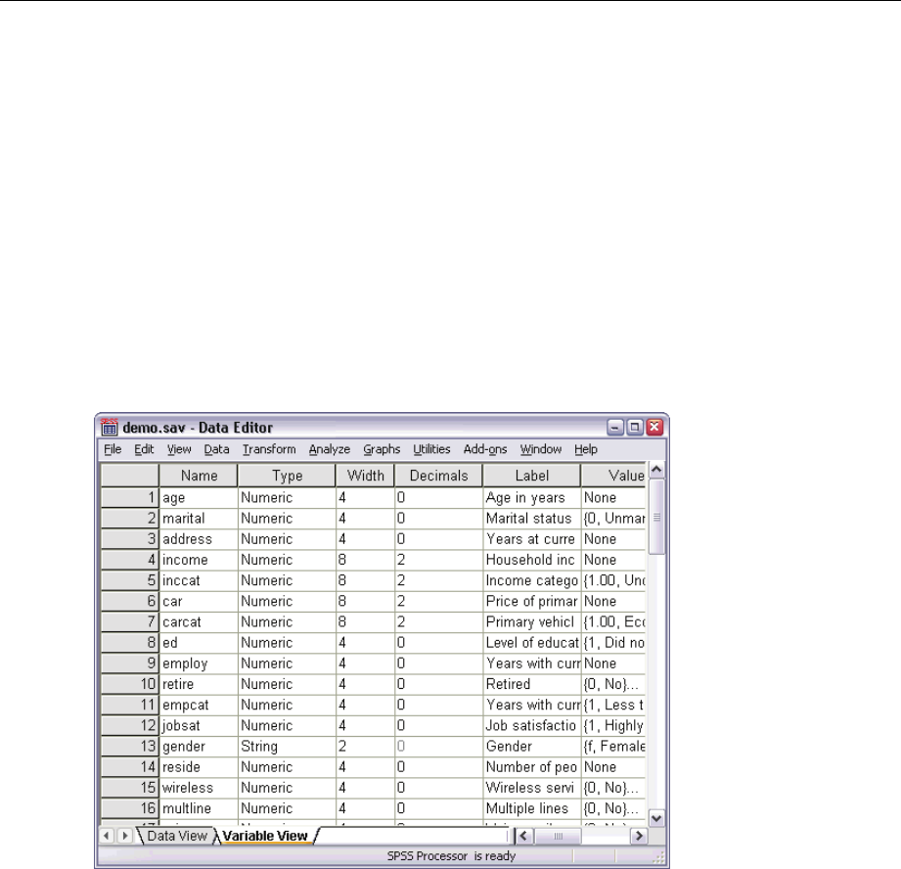This screenshot has height=869, width=901.
Task: Select the 'ed' variable name cell
Action: [x=199, y=643]
